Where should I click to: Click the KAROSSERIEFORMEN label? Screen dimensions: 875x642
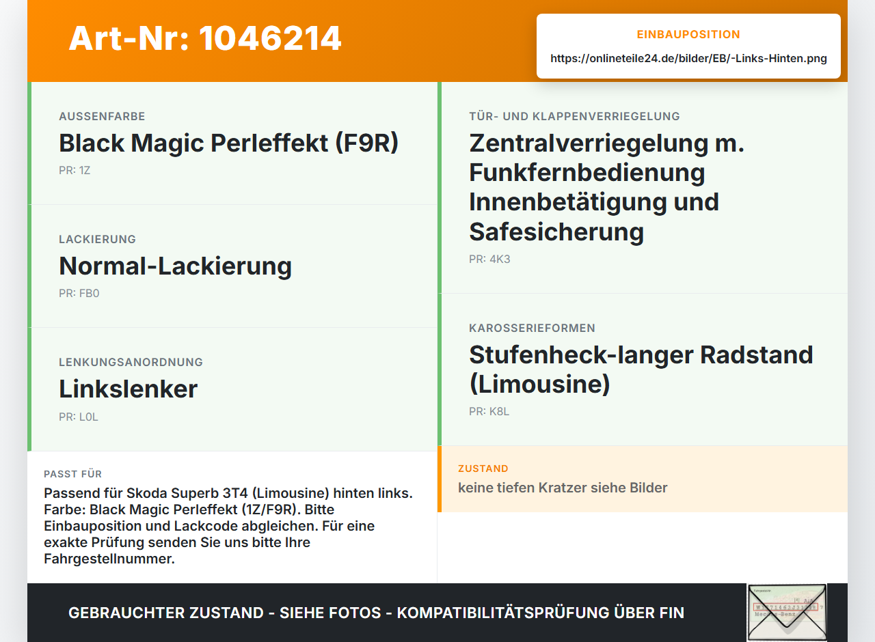pos(532,329)
